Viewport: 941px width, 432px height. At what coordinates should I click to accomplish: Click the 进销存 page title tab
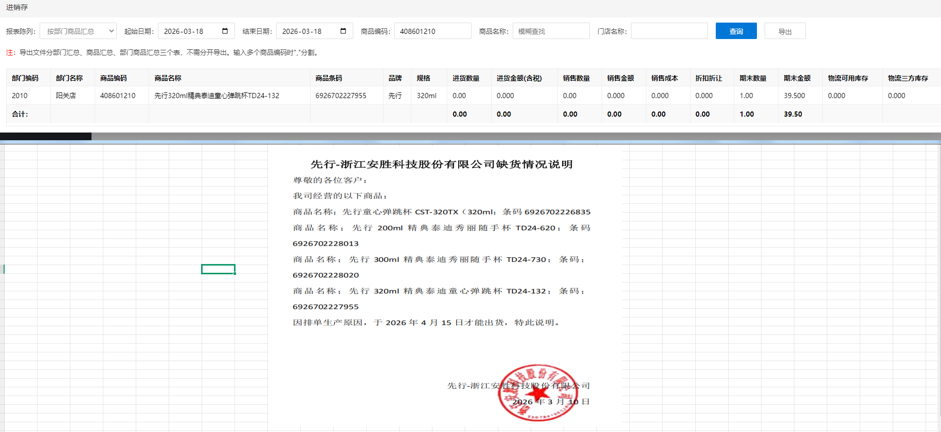coord(17,7)
